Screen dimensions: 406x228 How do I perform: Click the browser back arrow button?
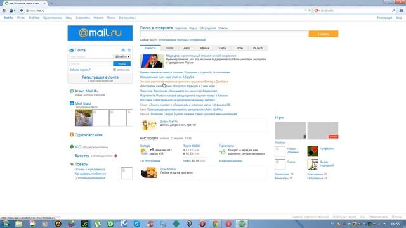coord(22,11)
